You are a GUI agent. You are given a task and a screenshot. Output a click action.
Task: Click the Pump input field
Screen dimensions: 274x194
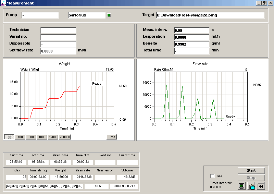click(40, 15)
